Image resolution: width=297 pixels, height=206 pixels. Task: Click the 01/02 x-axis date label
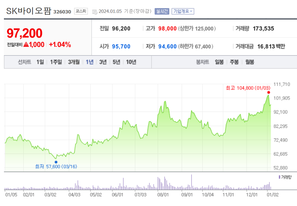click(x=273, y=195)
